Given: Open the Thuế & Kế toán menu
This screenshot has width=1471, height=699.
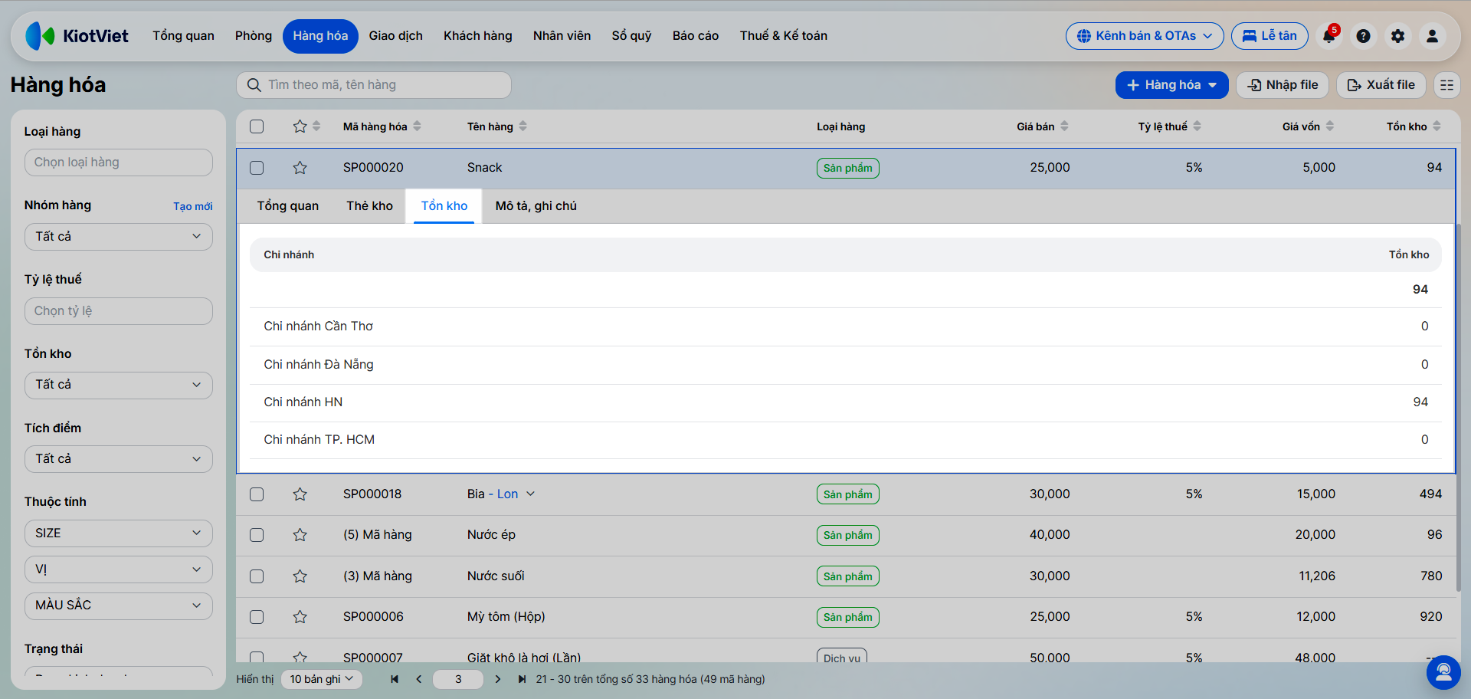Looking at the screenshot, I should [784, 36].
